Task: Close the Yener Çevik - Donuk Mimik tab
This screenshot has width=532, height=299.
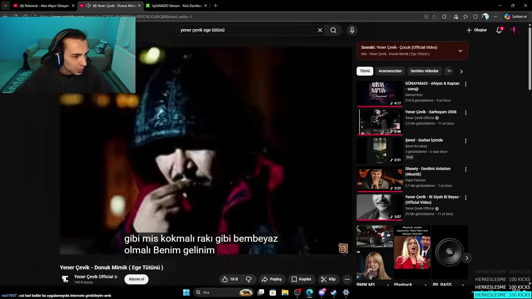Action: [139, 6]
